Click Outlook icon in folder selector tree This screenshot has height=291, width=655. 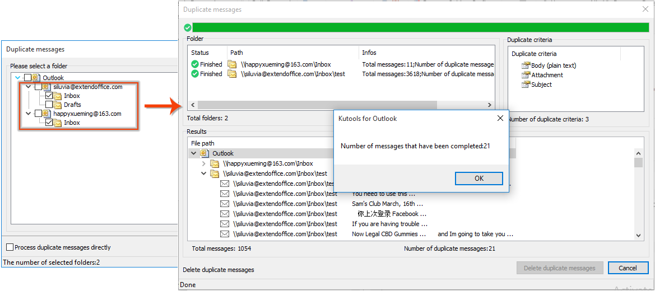[36, 78]
